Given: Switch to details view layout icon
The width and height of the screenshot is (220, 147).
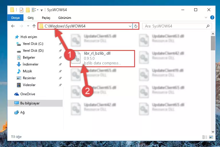Looking at the screenshot, I should [205, 137].
